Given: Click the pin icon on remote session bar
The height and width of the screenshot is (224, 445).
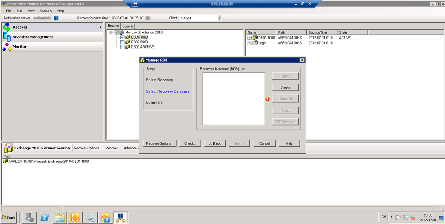Looking at the screenshot, I should click(135, 3).
